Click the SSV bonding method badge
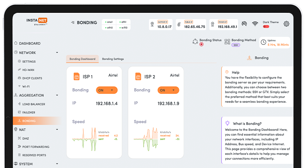 coord(236,45)
